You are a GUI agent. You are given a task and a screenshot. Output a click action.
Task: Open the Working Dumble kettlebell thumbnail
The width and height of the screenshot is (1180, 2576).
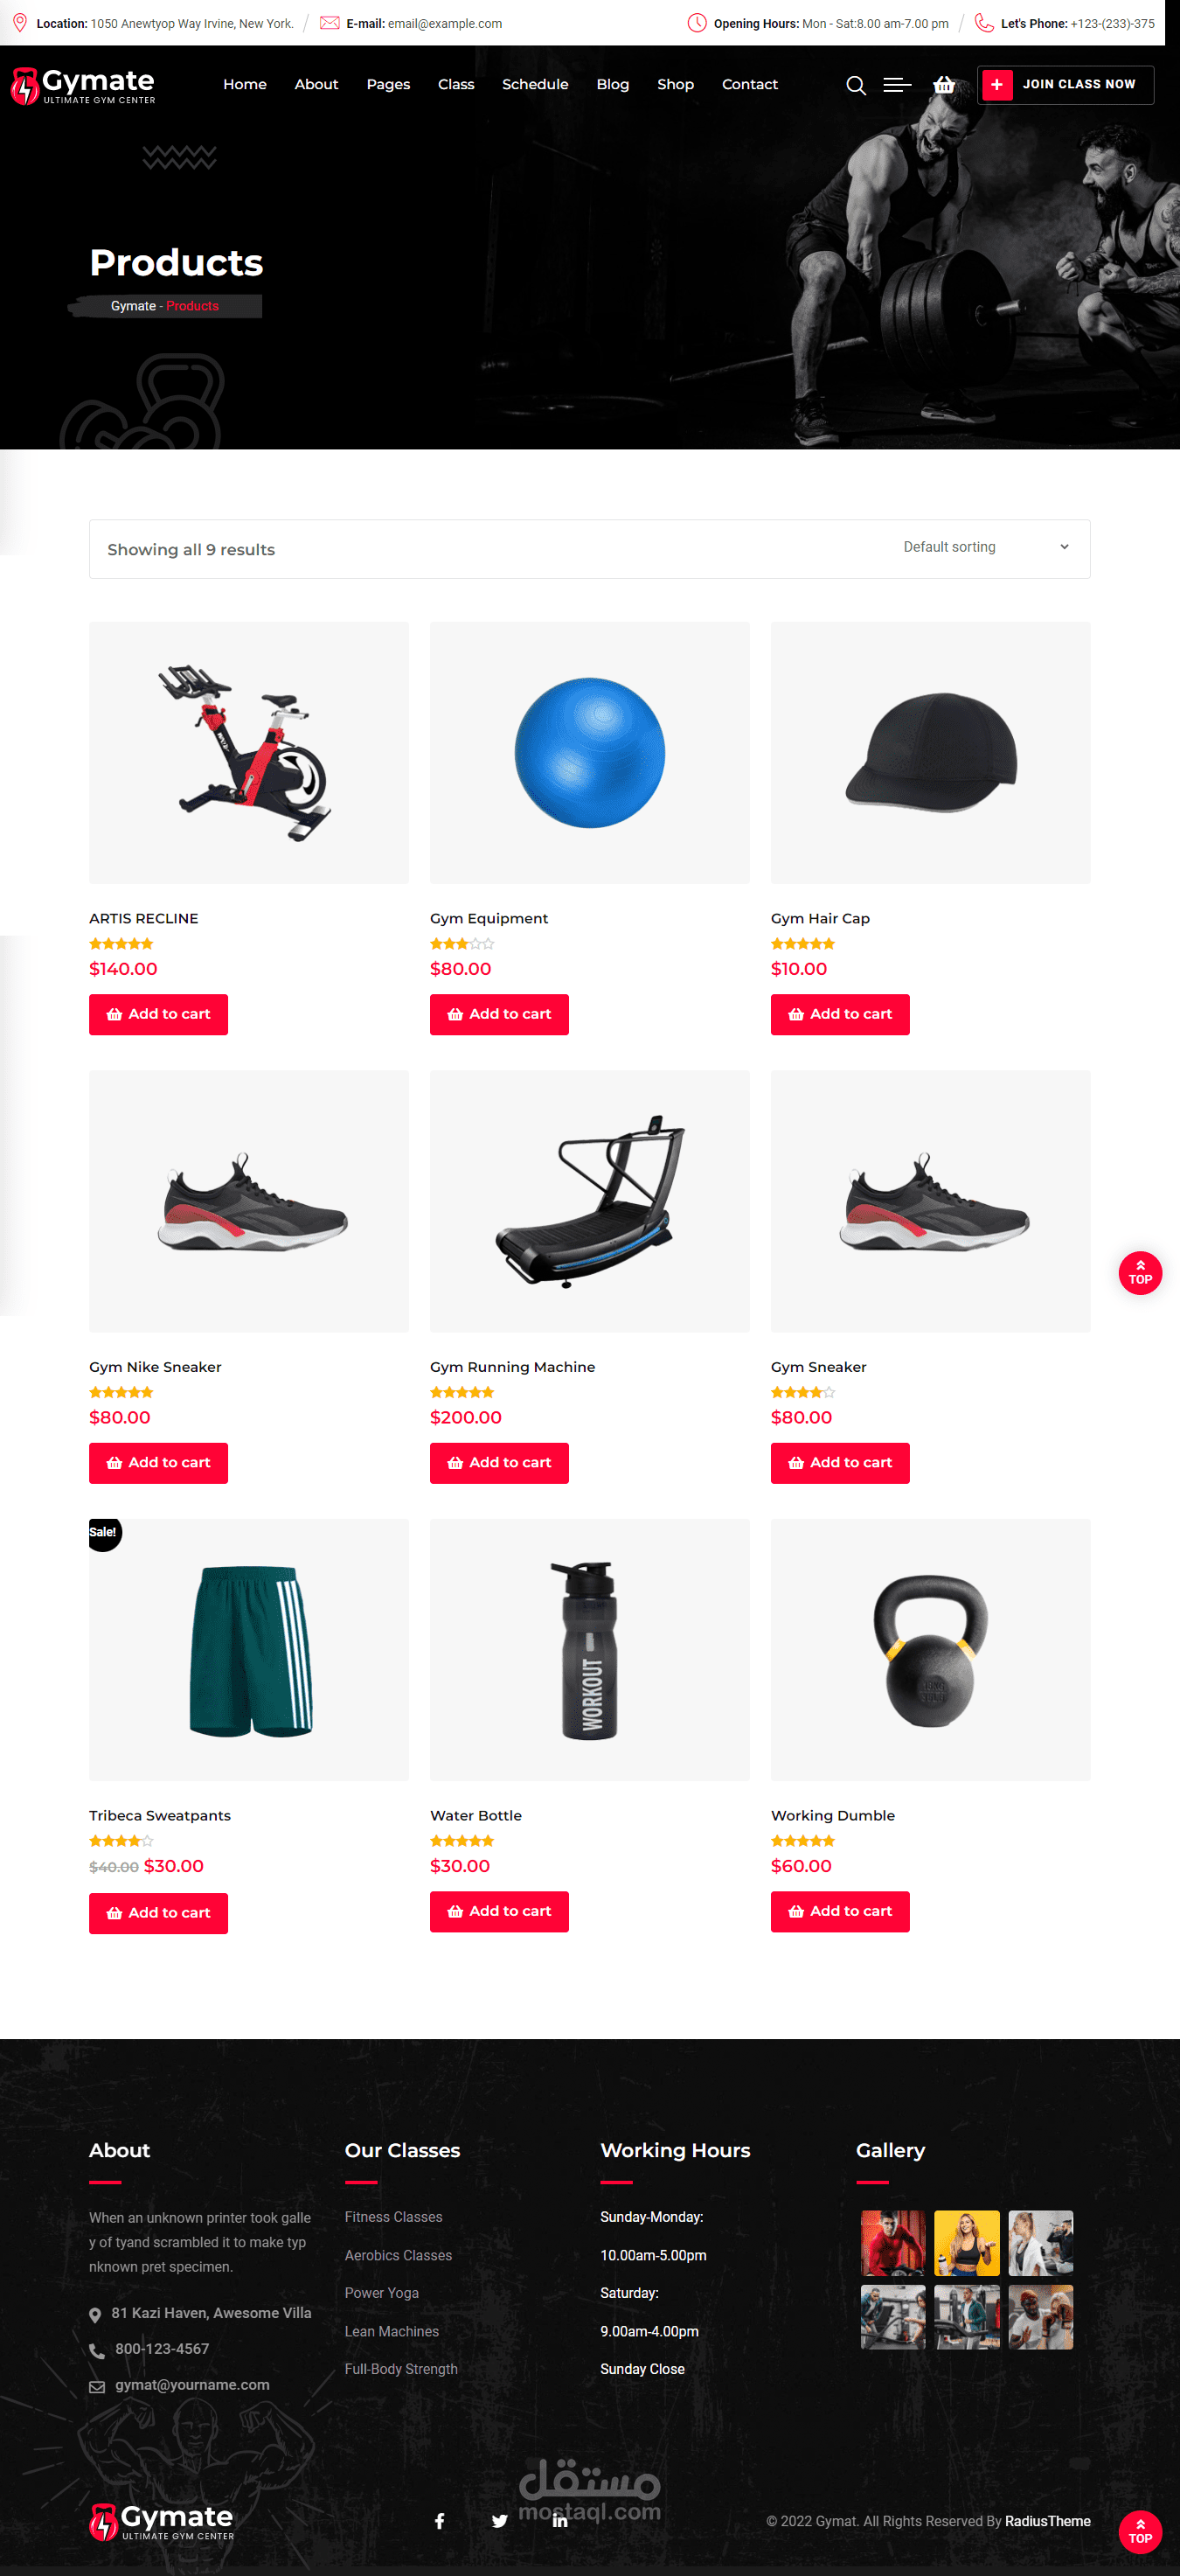pos(930,1650)
